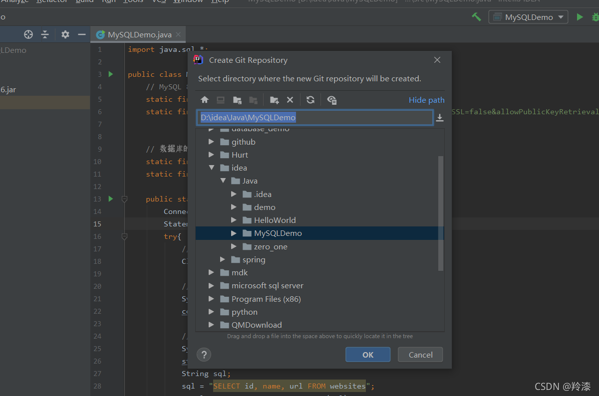599x396 pixels.
Task: Click the locate crosshair icon in Project panel
Action: [x=28, y=34]
